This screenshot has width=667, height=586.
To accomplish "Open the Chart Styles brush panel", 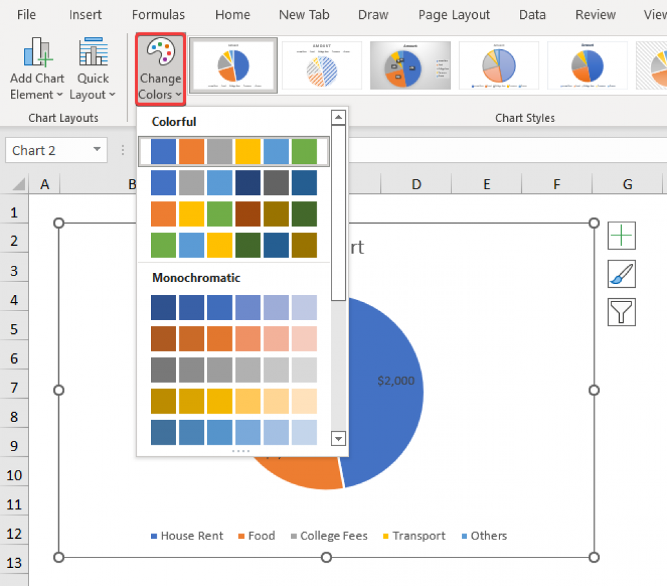I will [x=621, y=274].
